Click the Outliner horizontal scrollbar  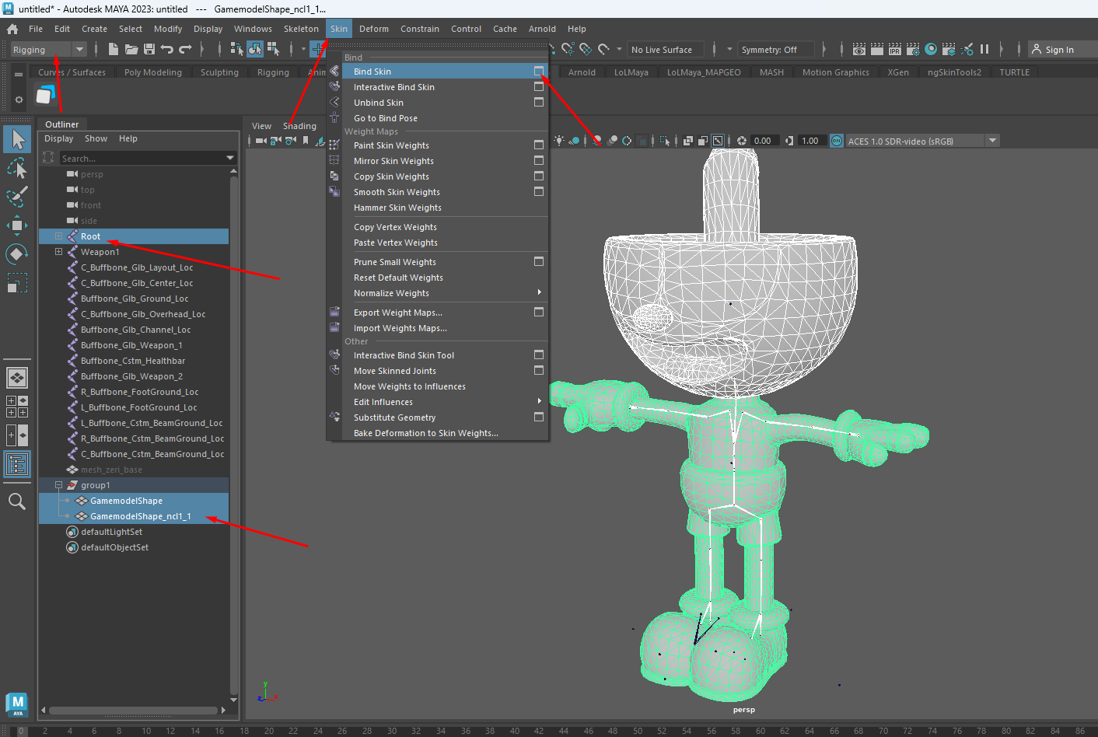pyautogui.click(x=133, y=710)
